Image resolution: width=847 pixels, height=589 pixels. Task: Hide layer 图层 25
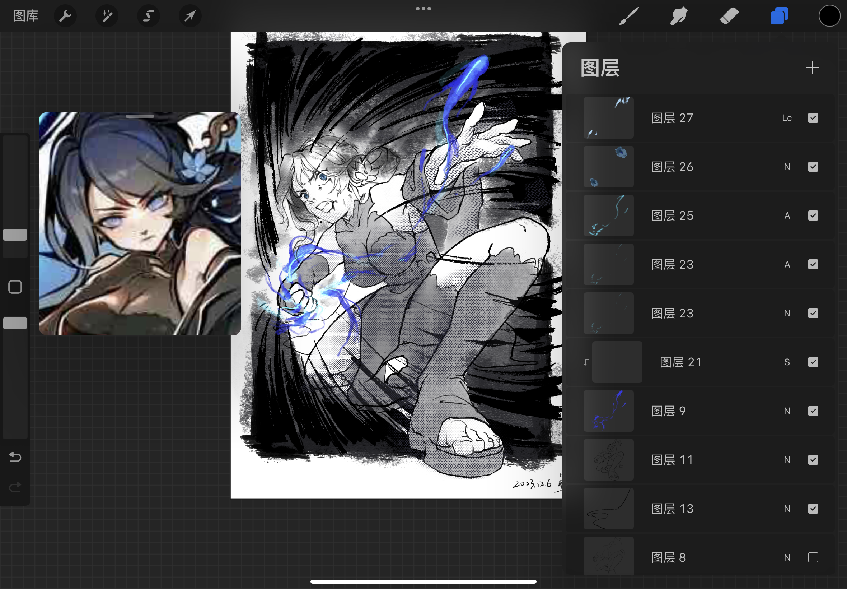pyautogui.click(x=813, y=215)
